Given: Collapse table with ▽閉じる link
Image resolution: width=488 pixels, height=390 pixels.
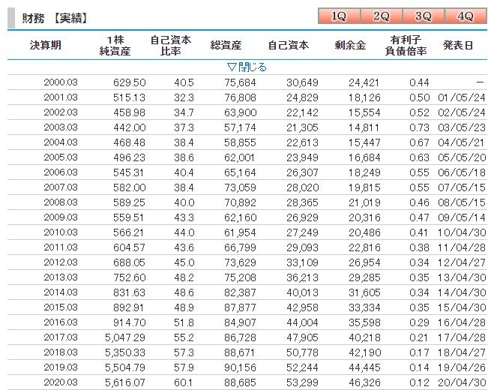Looking at the screenshot, I should (247, 67).
